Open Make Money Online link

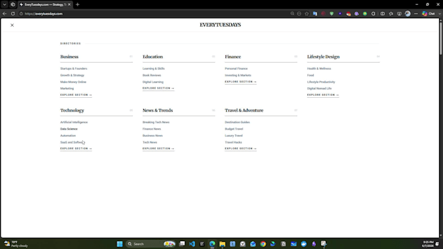73,82
